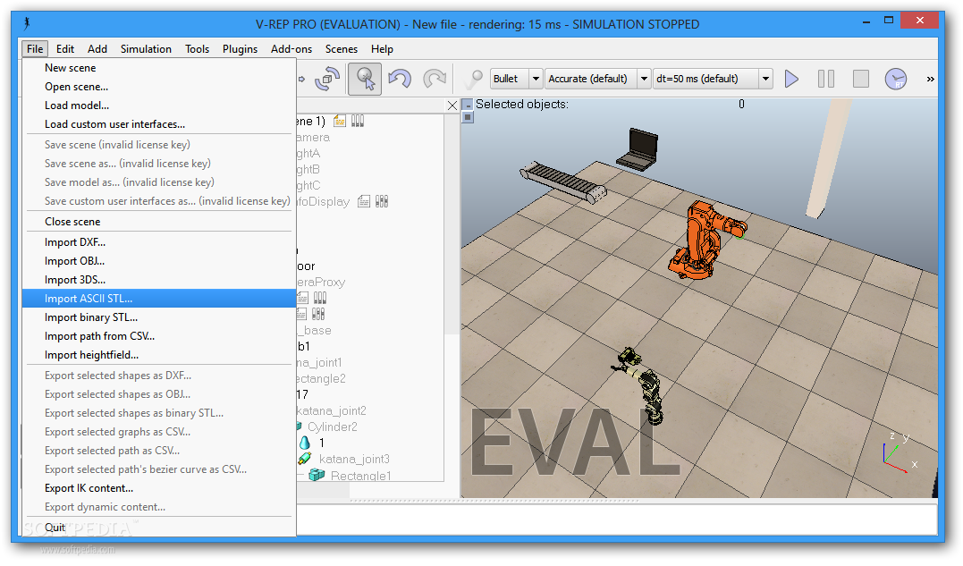Viewport: 963px width, 566px height.
Task: Stop the simulation
Action: (x=861, y=79)
